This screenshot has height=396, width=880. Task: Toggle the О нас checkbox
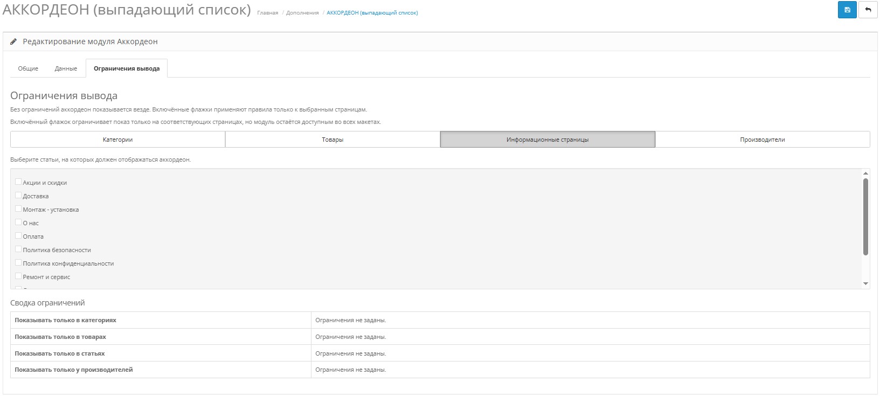coord(18,223)
